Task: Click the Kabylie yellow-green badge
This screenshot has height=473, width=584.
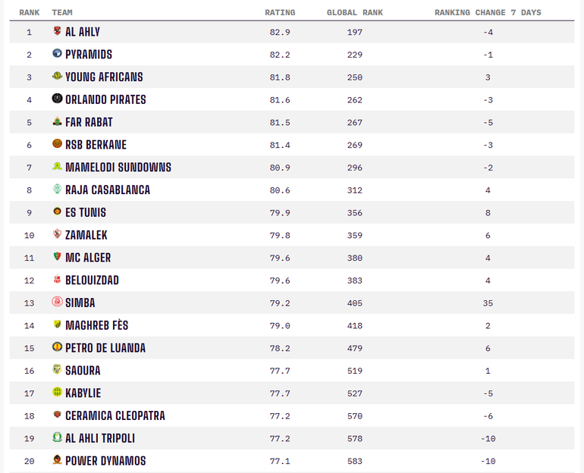Action: click(57, 392)
